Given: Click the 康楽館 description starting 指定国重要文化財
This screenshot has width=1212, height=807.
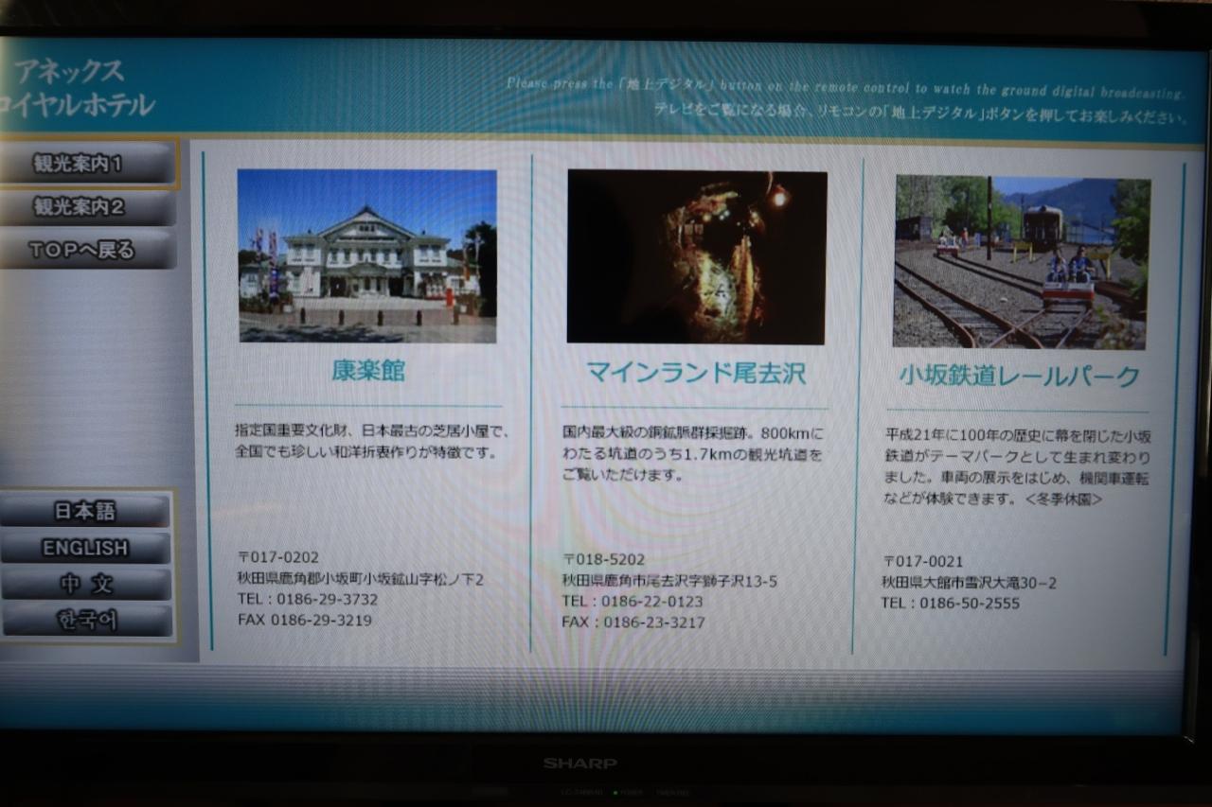Looking at the screenshot, I should click(373, 442).
